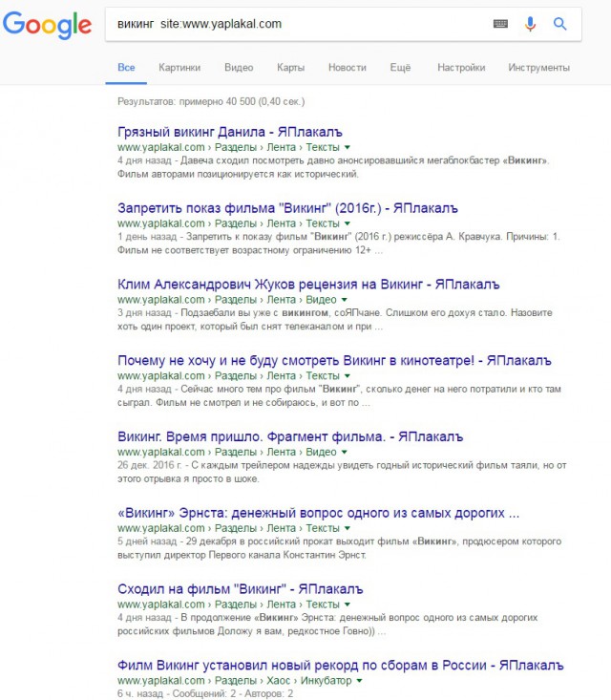Open Инструменты search tools

tap(538, 68)
